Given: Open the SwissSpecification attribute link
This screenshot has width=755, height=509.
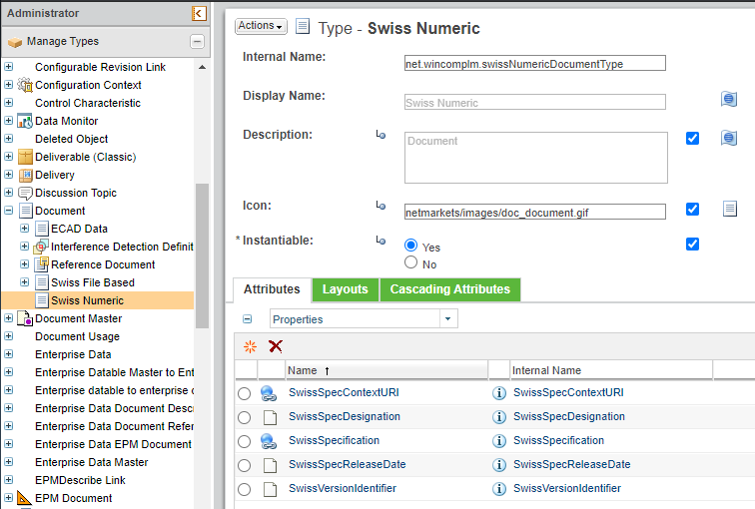Looking at the screenshot, I should (x=335, y=441).
